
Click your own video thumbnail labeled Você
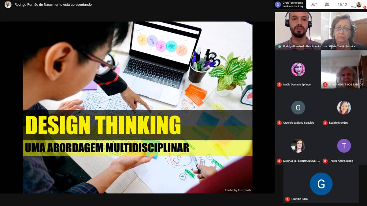click(358, 4)
